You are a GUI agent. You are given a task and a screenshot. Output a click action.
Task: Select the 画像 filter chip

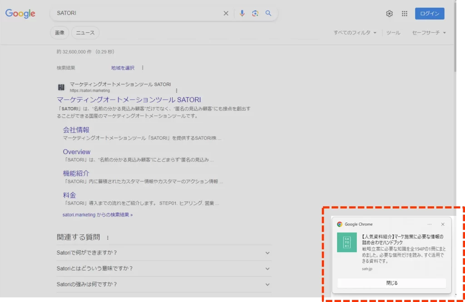59,33
